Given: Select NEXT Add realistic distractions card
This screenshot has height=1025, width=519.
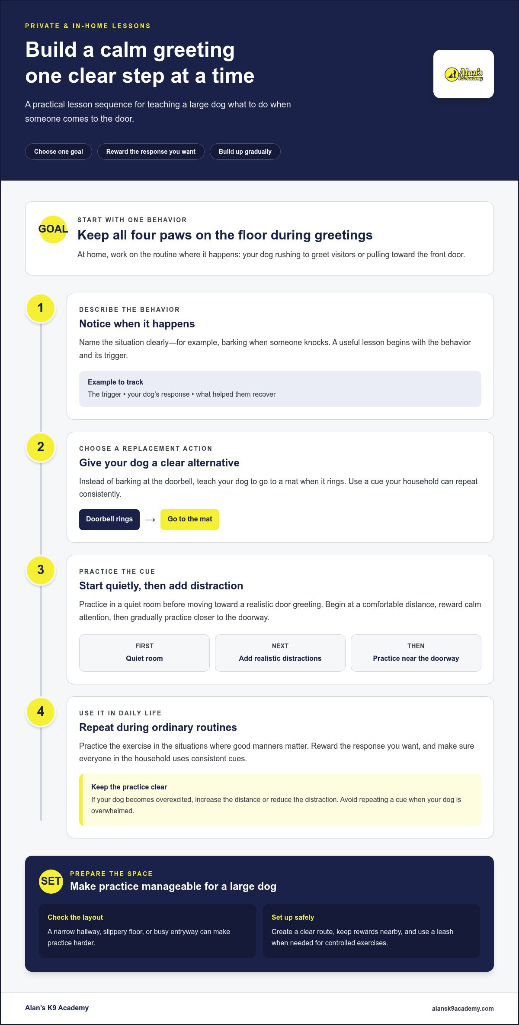Looking at the screenshot, I should pyautogui.click(x=280, y=653).
